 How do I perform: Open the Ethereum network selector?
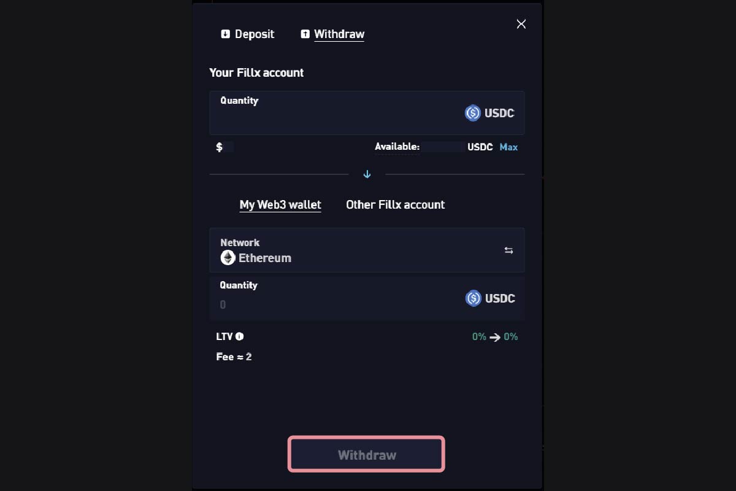(367, 250)
